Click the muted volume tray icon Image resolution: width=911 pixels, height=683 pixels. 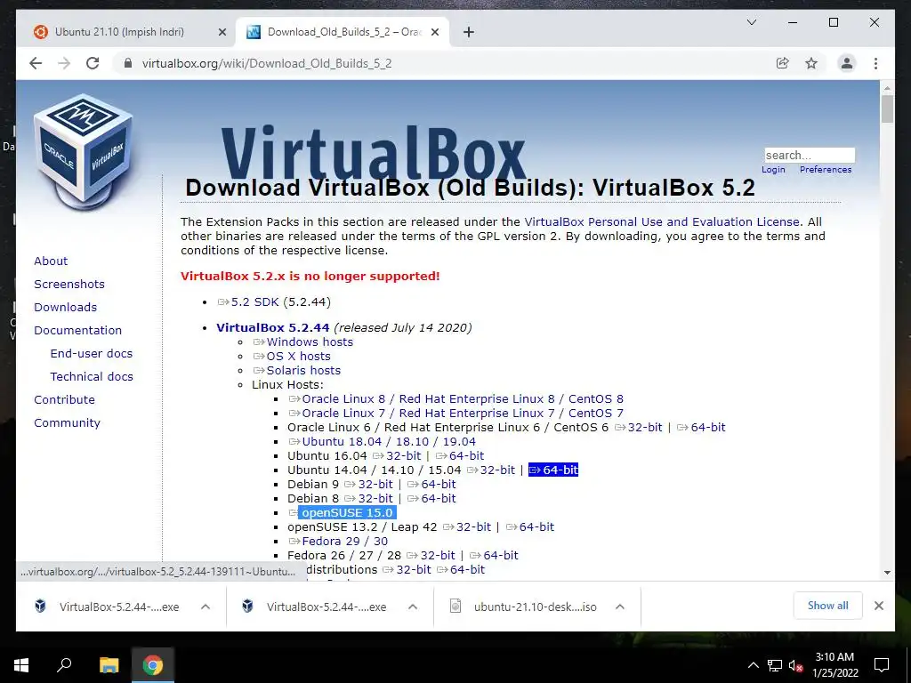(x=795, y=665)
